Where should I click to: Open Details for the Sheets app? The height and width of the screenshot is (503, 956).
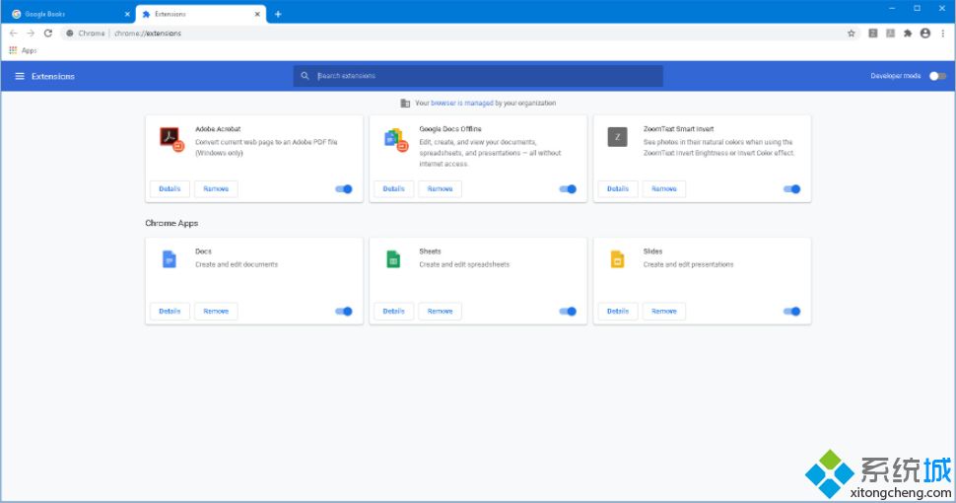[x=393, y=312]
